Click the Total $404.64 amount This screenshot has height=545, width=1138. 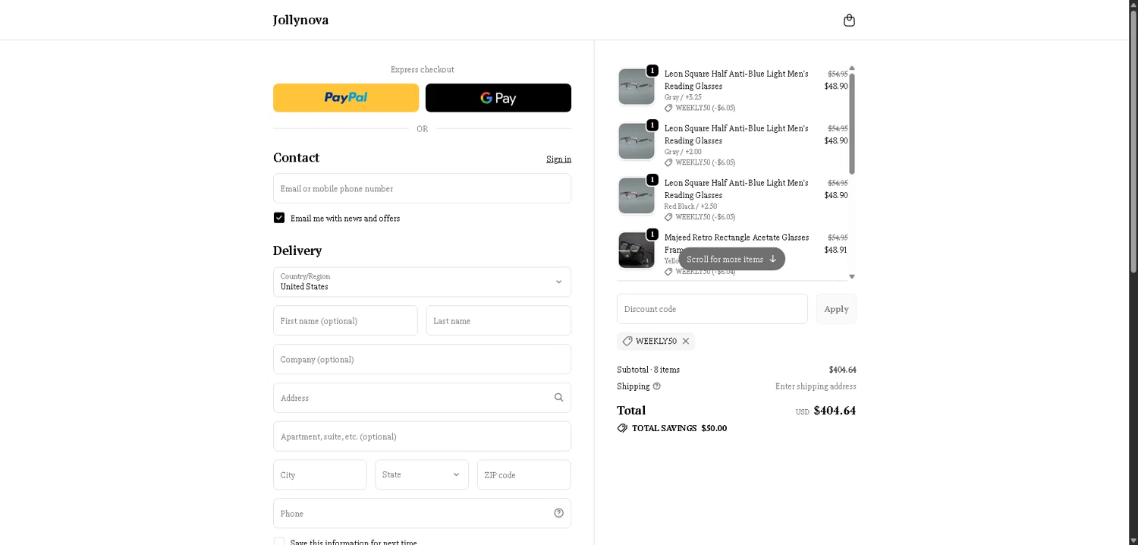tap(835, 411)
